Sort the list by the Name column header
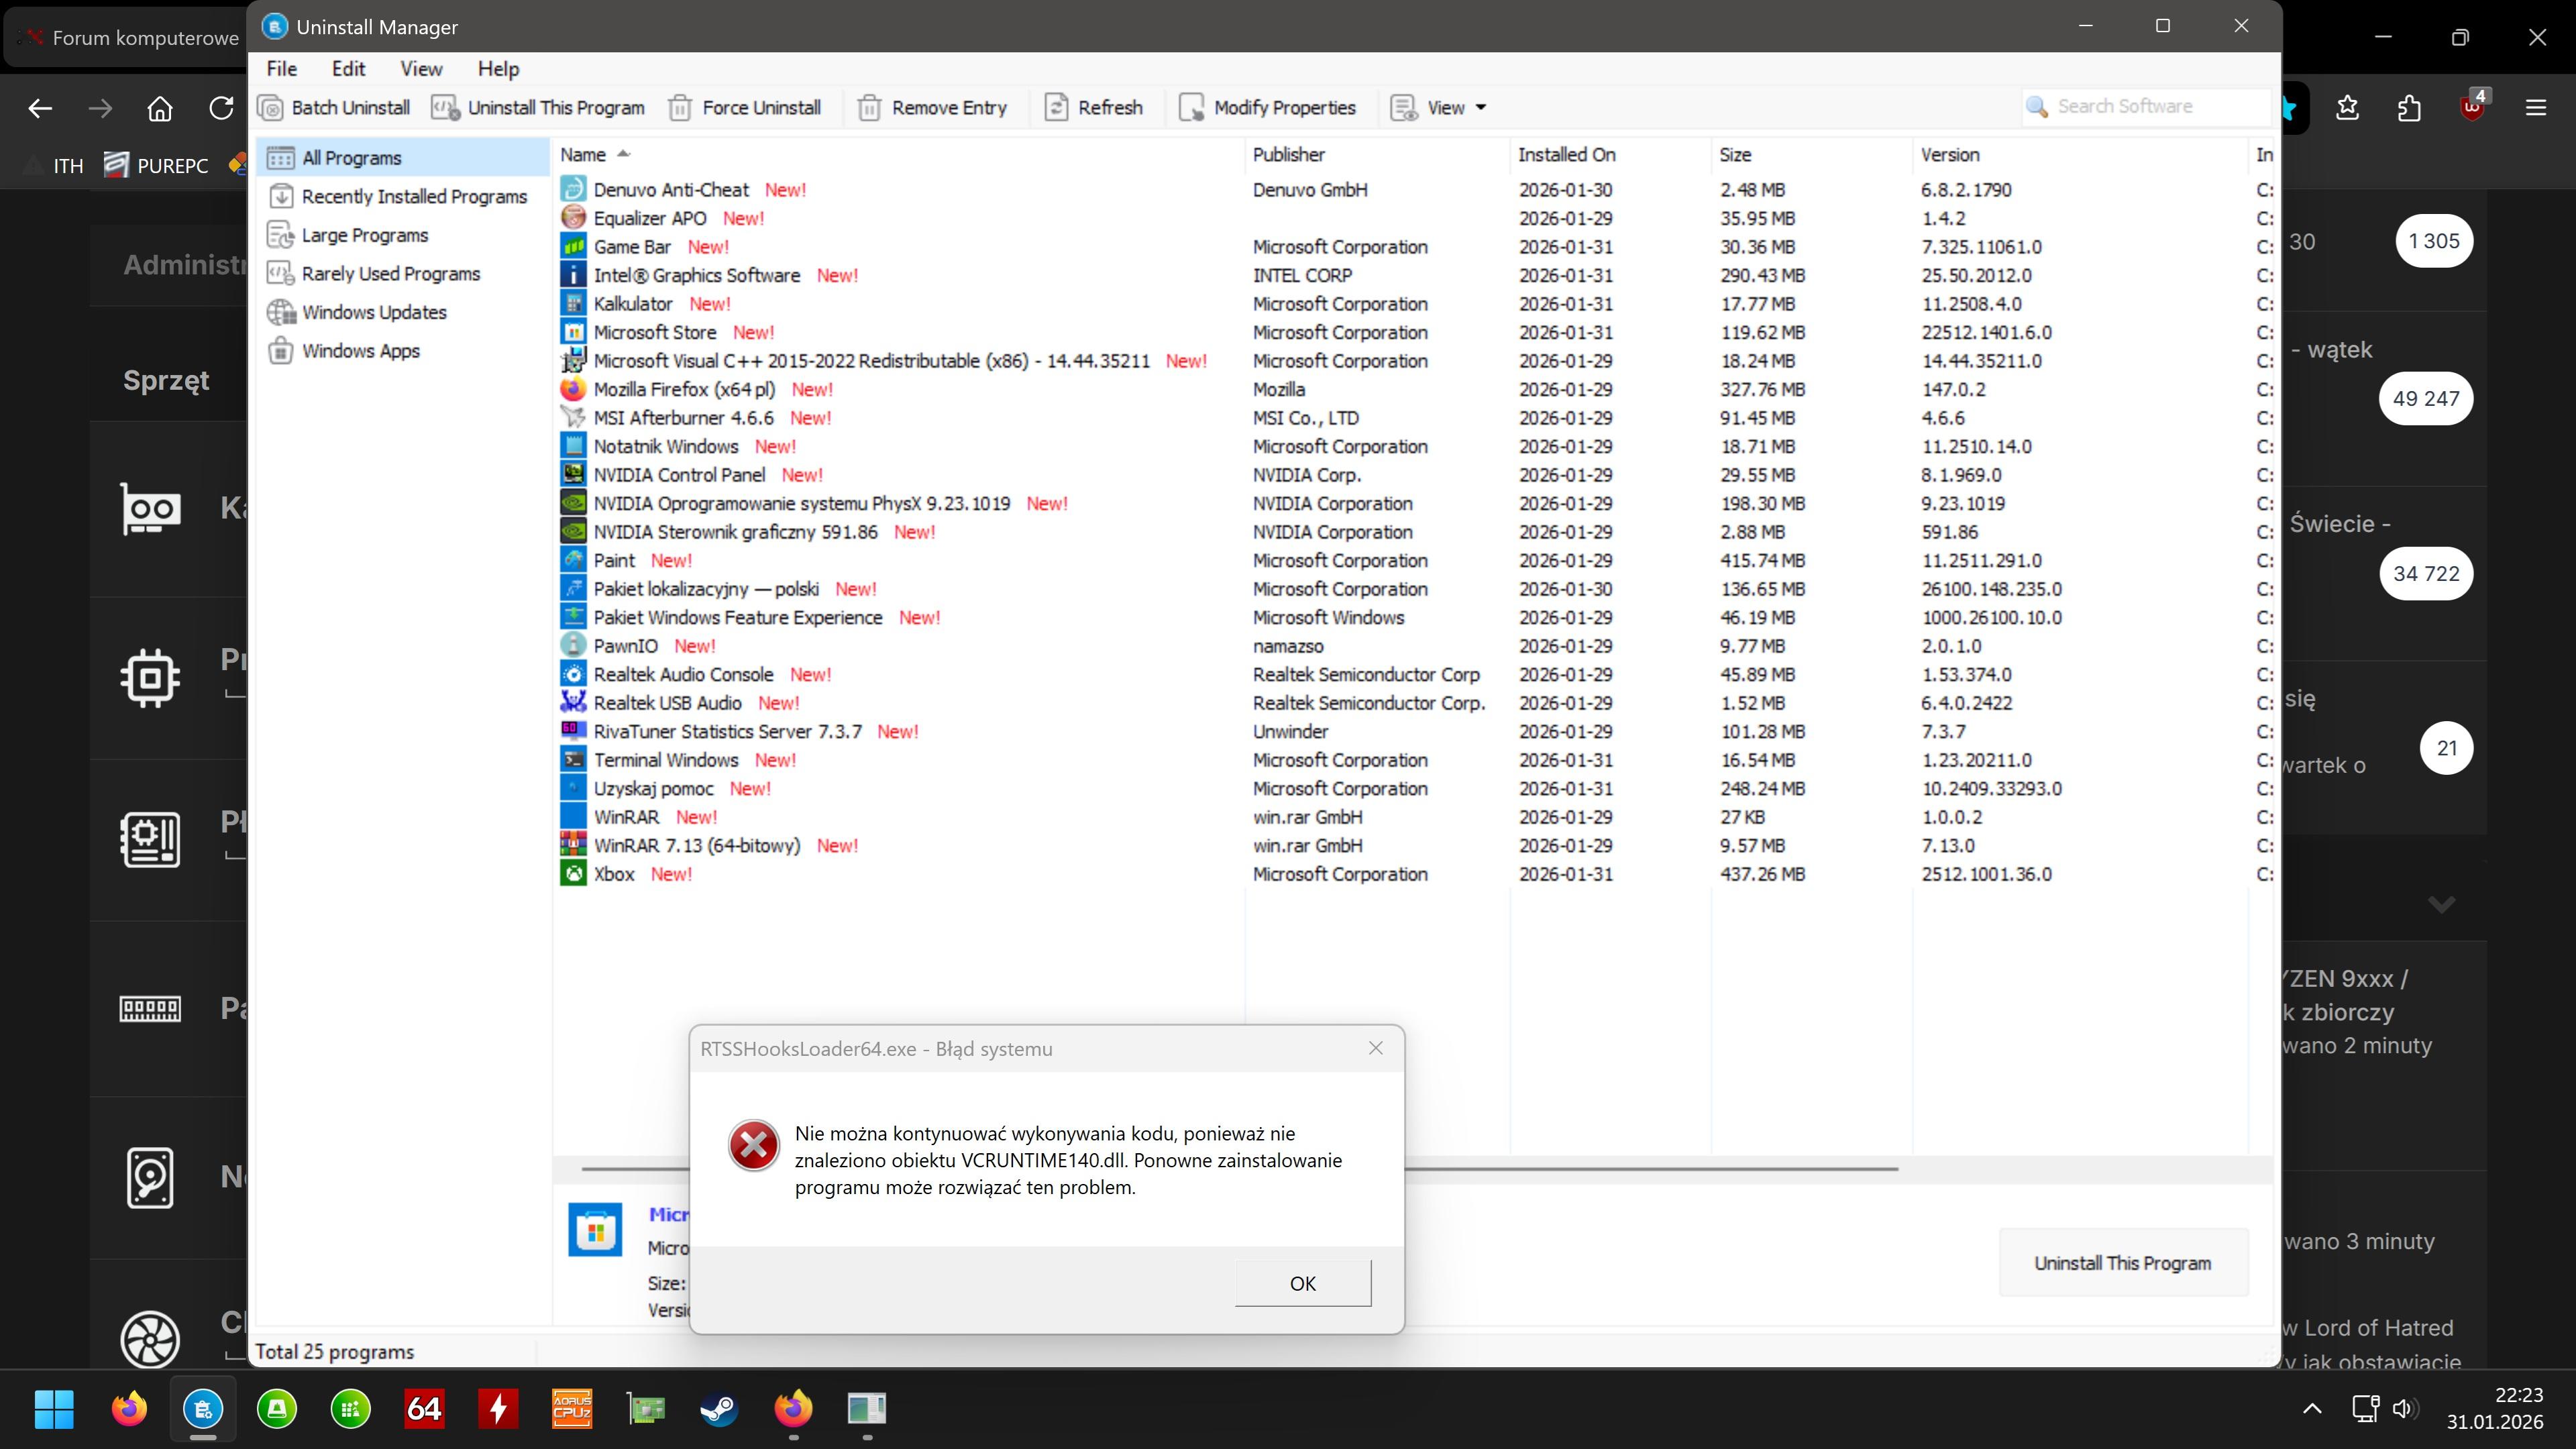This screenshot has height=1449, width=2576. (583, 155)
